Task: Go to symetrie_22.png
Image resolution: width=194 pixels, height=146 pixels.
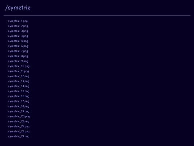Action: 19,127
